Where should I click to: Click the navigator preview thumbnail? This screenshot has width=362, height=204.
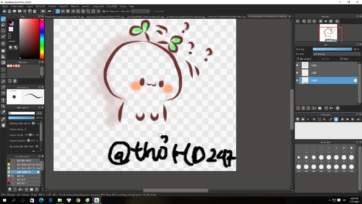328,33
